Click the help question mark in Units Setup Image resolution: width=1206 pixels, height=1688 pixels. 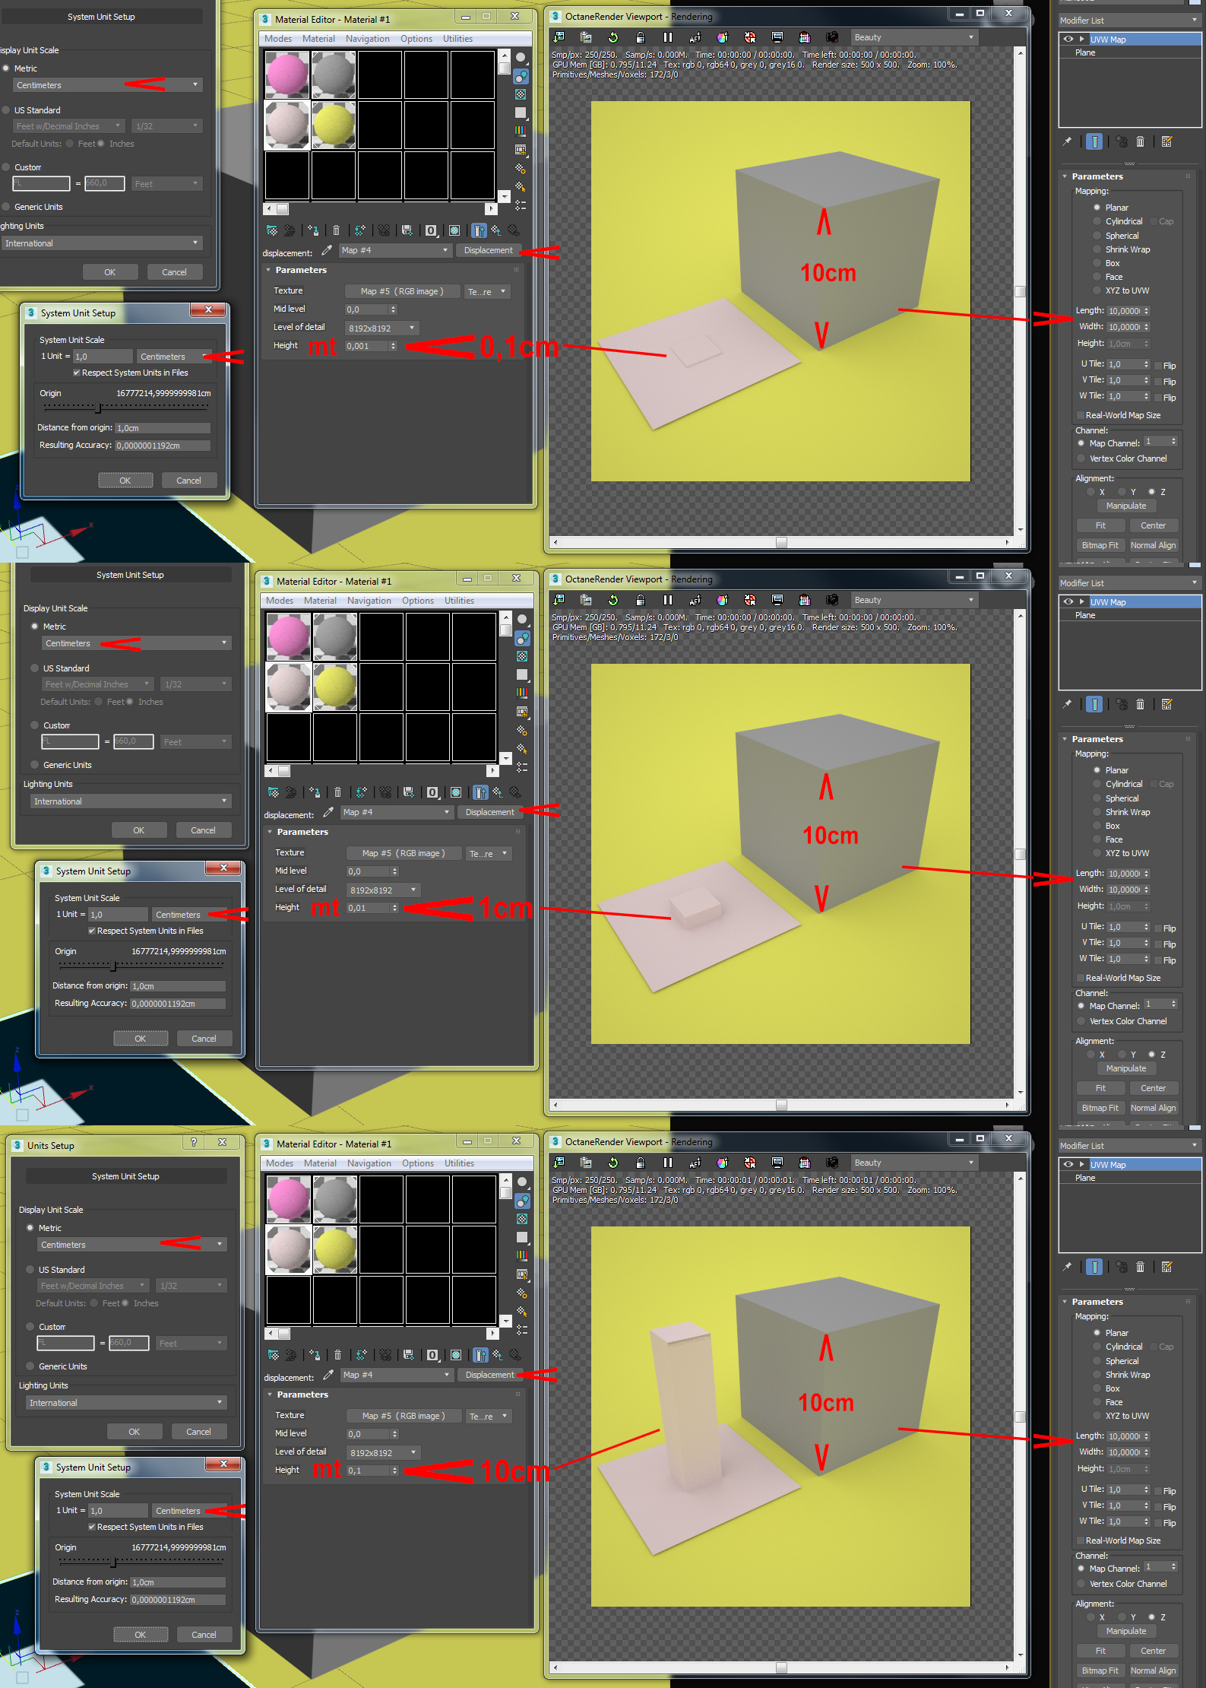point(194,1142)
